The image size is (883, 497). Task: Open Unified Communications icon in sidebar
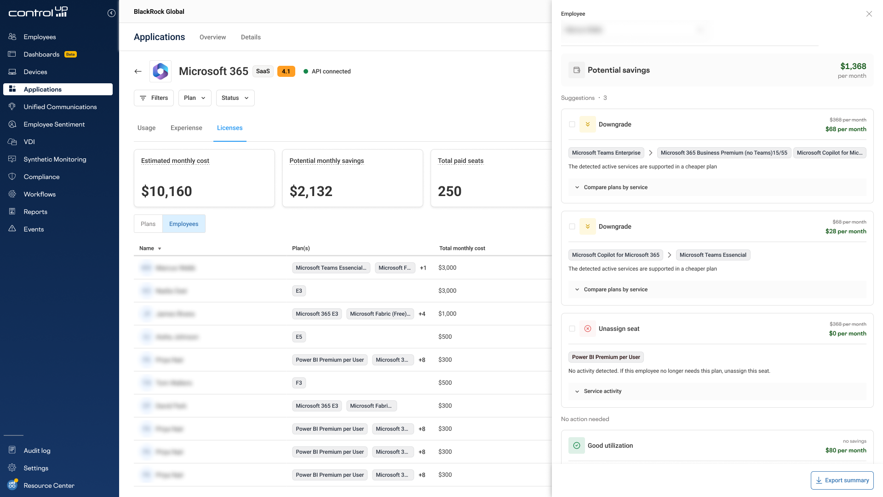click(x=12, y=107)
